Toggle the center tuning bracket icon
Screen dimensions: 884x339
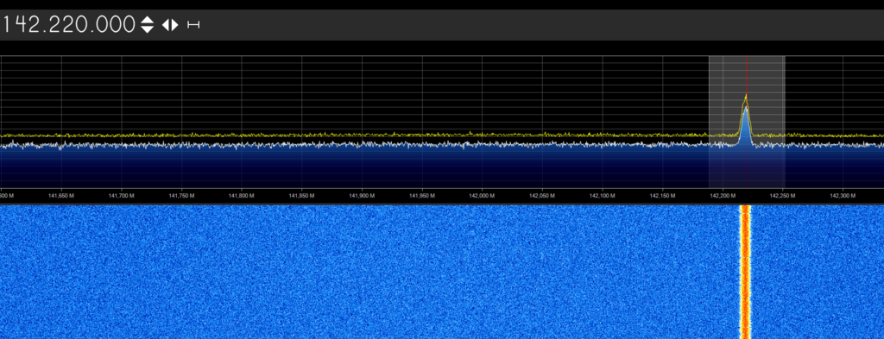coord(193,25)
